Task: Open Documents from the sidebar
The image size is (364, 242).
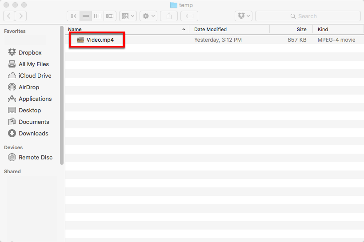Action: (28, 122)
